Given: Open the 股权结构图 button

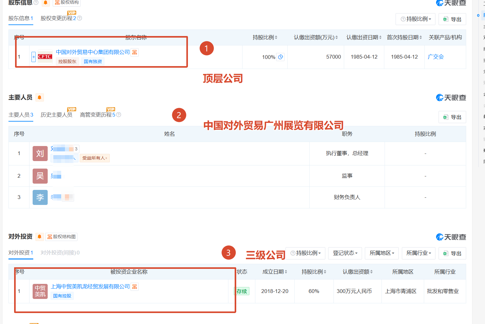Looking at the screenshot, I should [61, 237].
